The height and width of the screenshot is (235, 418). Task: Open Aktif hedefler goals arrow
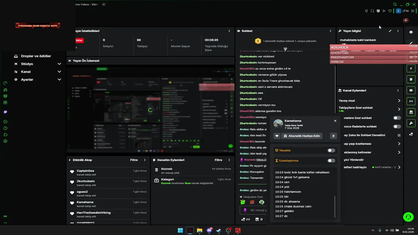click(x=399, y=167)
